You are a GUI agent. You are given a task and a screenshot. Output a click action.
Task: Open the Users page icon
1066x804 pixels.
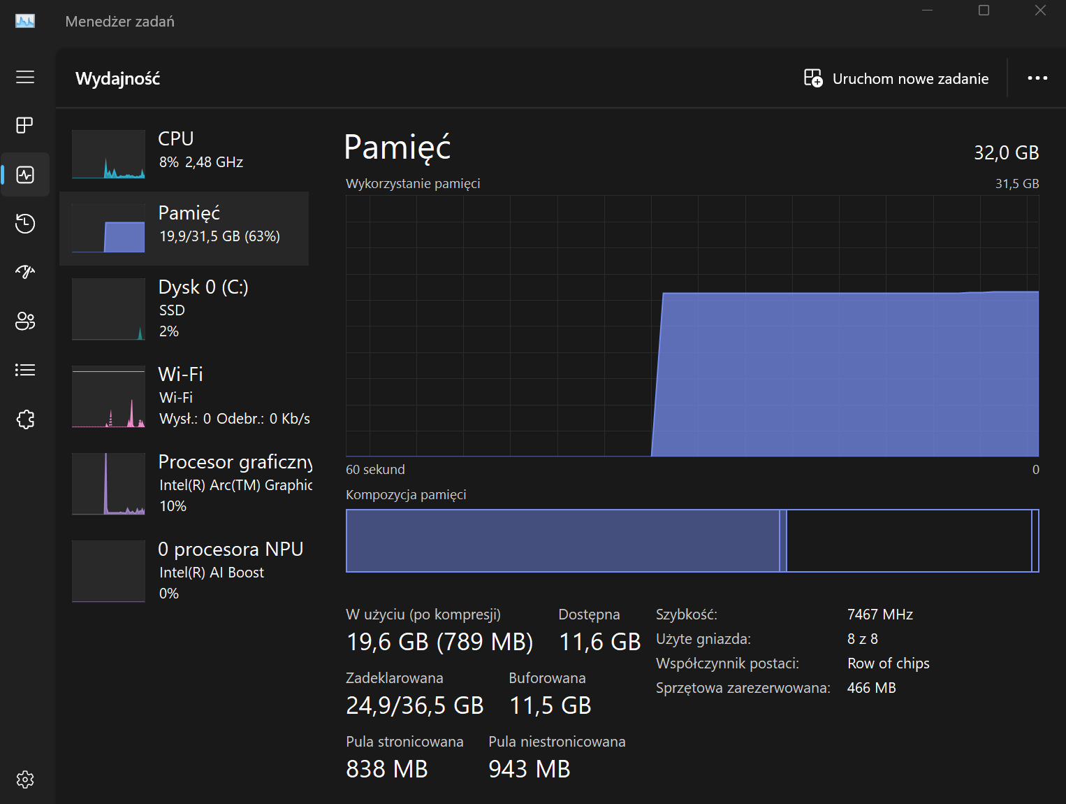coord(25,321)
